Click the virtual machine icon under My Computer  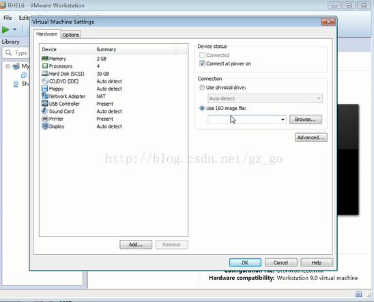24,75
